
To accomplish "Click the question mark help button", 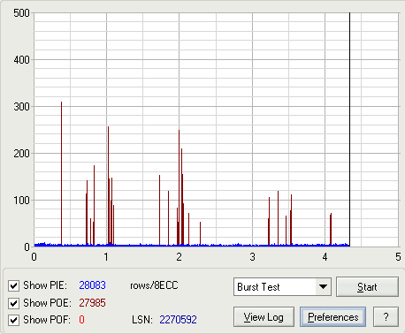I will [386, 317].
